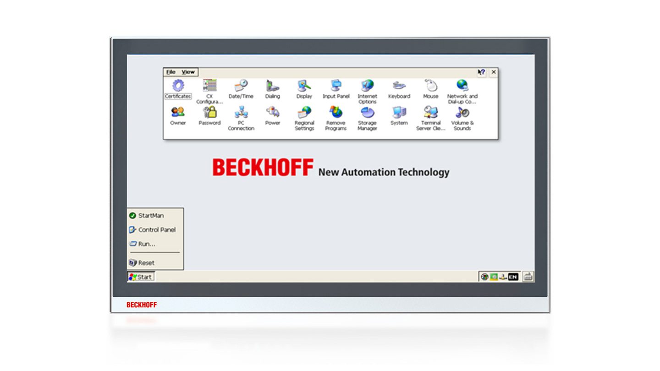Viewport: 660px width, 371px height.
Task: Open the PC Connection applet
Action: [241, 118]
